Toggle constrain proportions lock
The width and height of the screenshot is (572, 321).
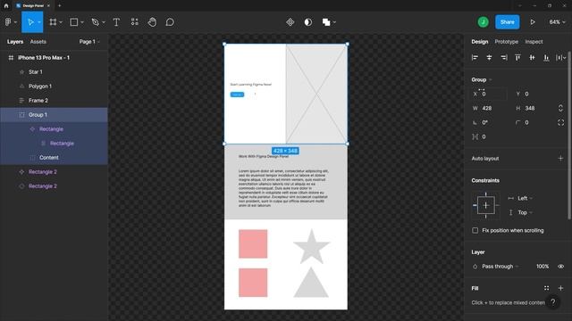(x=560, y=108)
